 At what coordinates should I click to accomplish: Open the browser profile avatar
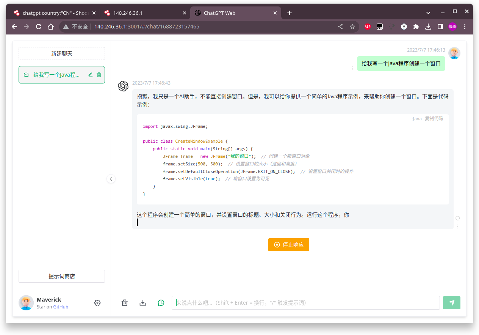[452, 27]
